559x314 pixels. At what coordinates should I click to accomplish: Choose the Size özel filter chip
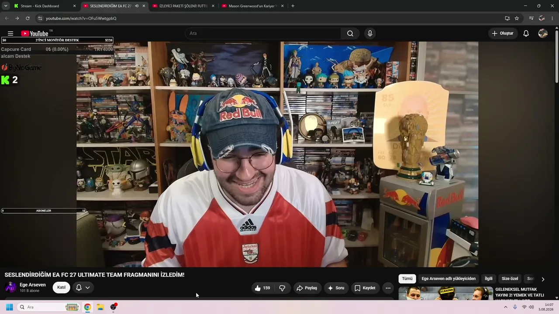(510, 279)
